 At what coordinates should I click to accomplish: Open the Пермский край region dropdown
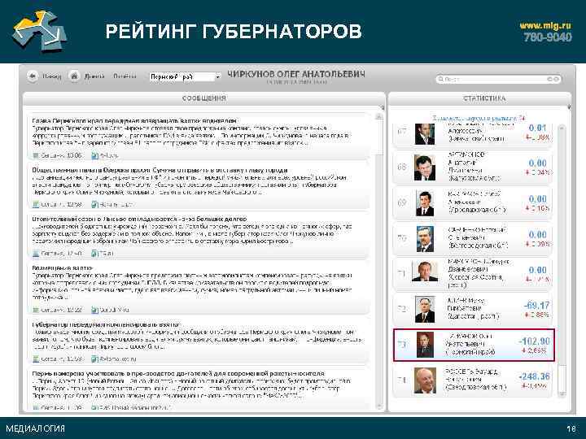(185, 77)
